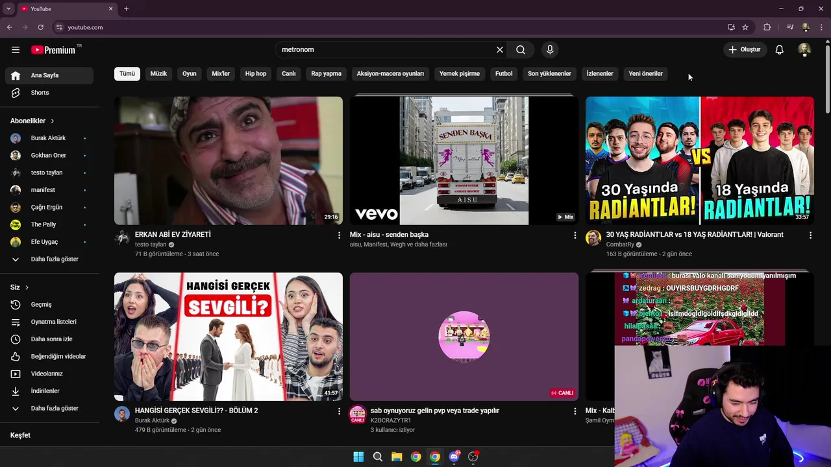The width and height of the screenshot is (831, 467).
Task: Expand Daha fazla göster under subscriptions
Action: pyautogui.click(x=49, y=259)
